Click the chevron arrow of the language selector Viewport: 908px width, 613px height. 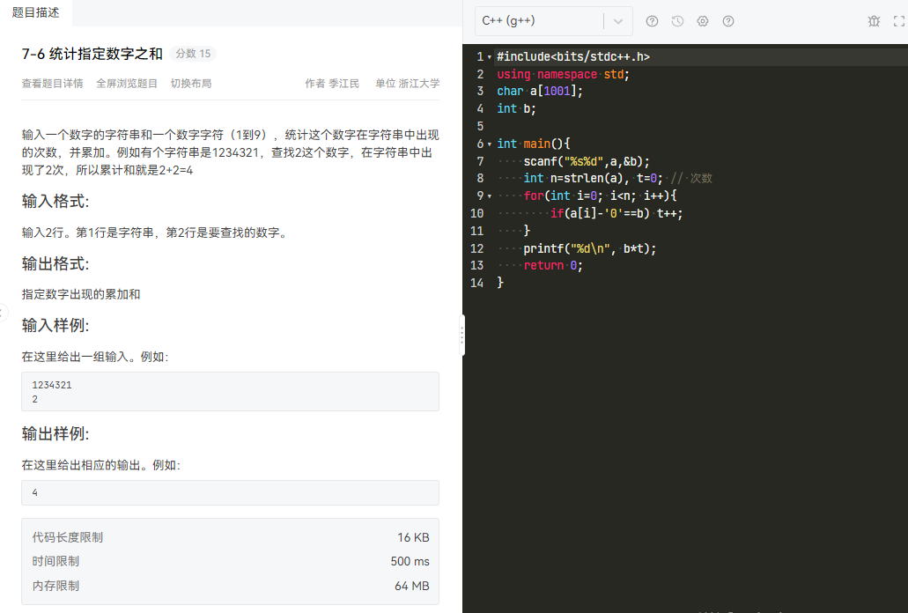[618, 21]
